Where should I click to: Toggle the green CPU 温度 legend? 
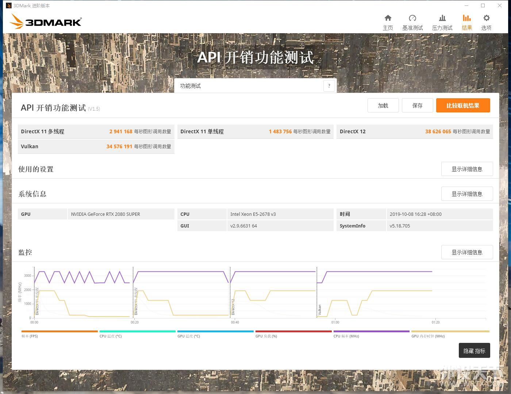click(x=137, y=334)
